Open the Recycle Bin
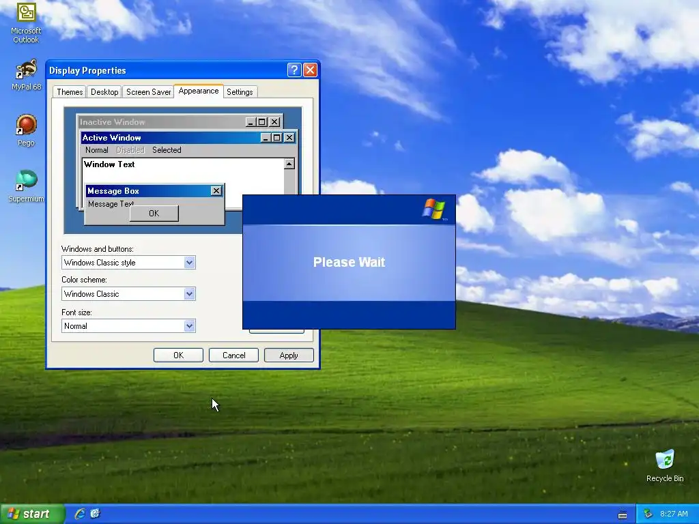The width and height of the screenshot is (699, 524). (x=665, y=465)
